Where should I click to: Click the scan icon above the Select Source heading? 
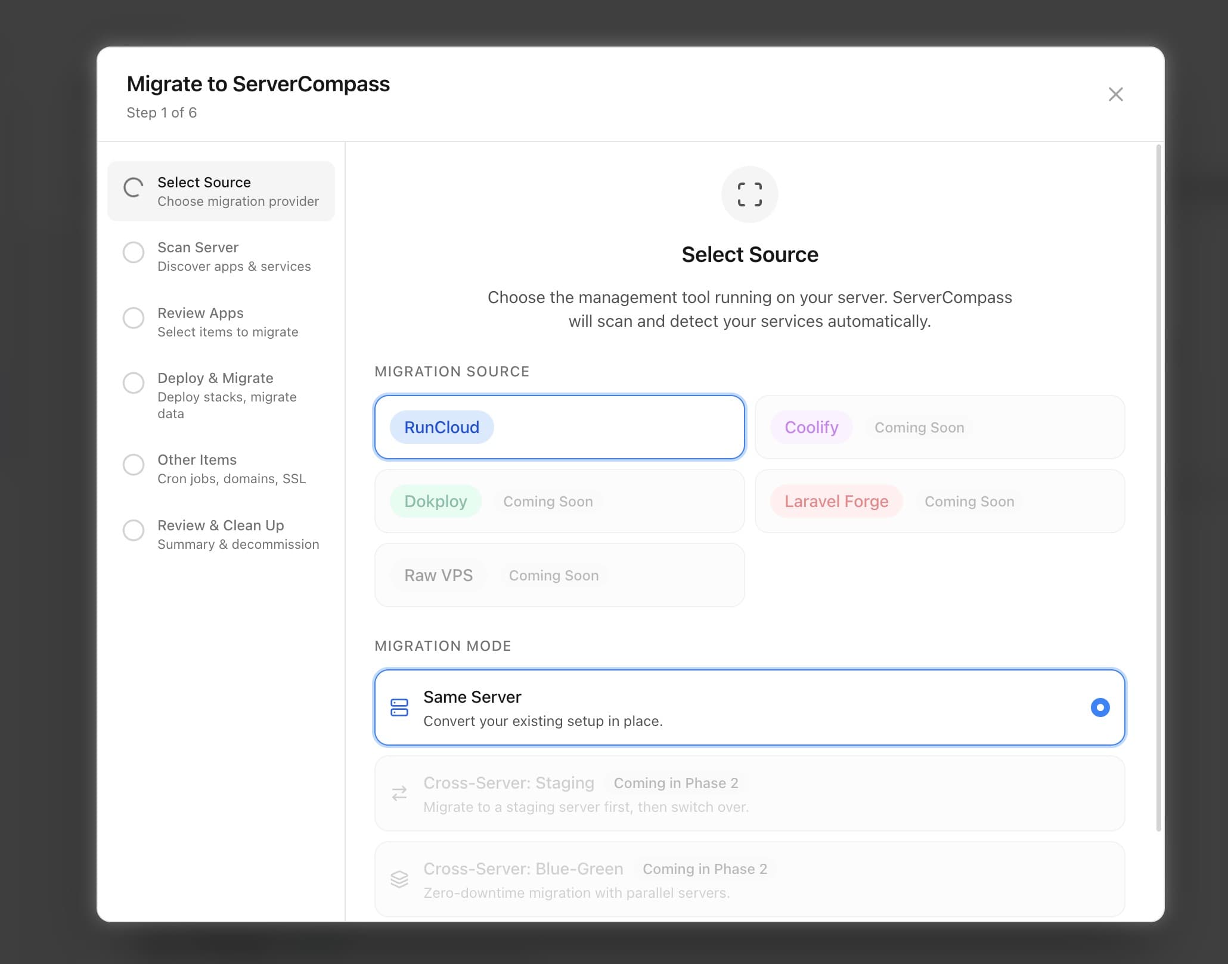pos(749,194)
